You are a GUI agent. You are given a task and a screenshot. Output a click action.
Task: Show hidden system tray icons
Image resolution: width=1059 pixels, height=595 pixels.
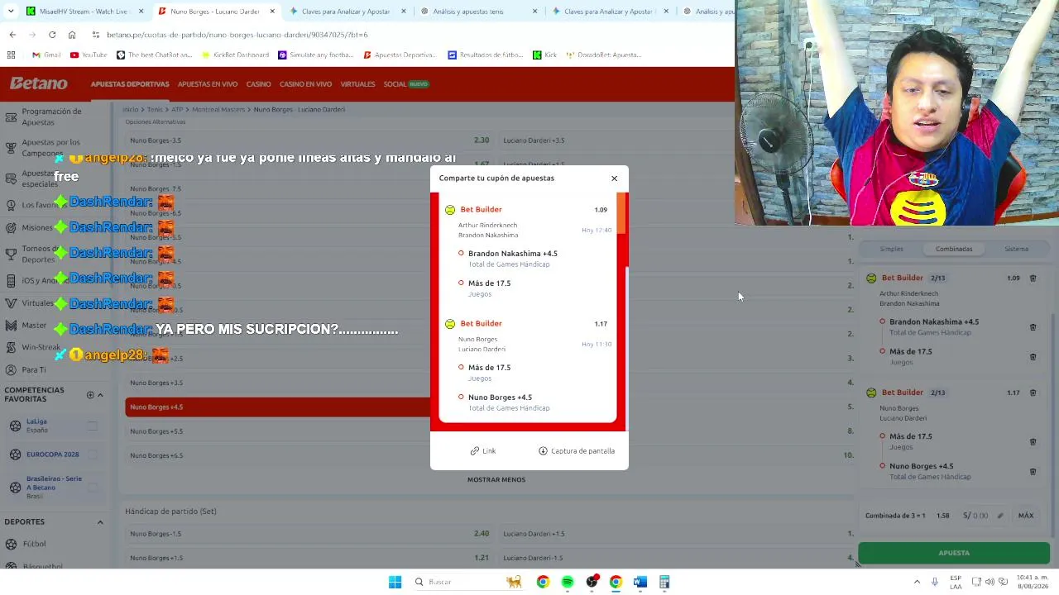point(917,582)
